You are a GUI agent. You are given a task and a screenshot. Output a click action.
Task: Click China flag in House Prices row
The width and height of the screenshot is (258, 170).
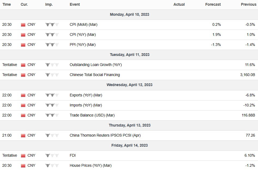click(23, 166)
